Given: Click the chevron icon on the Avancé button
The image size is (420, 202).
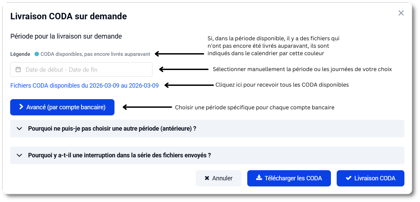Looking at the screenshot, I should coord(22,107).
